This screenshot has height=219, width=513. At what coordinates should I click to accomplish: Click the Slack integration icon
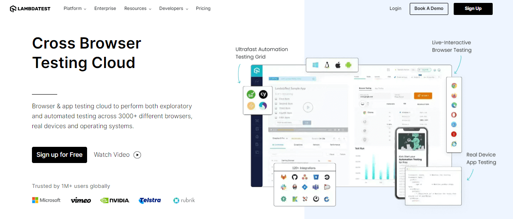click(x=284, y=187)
